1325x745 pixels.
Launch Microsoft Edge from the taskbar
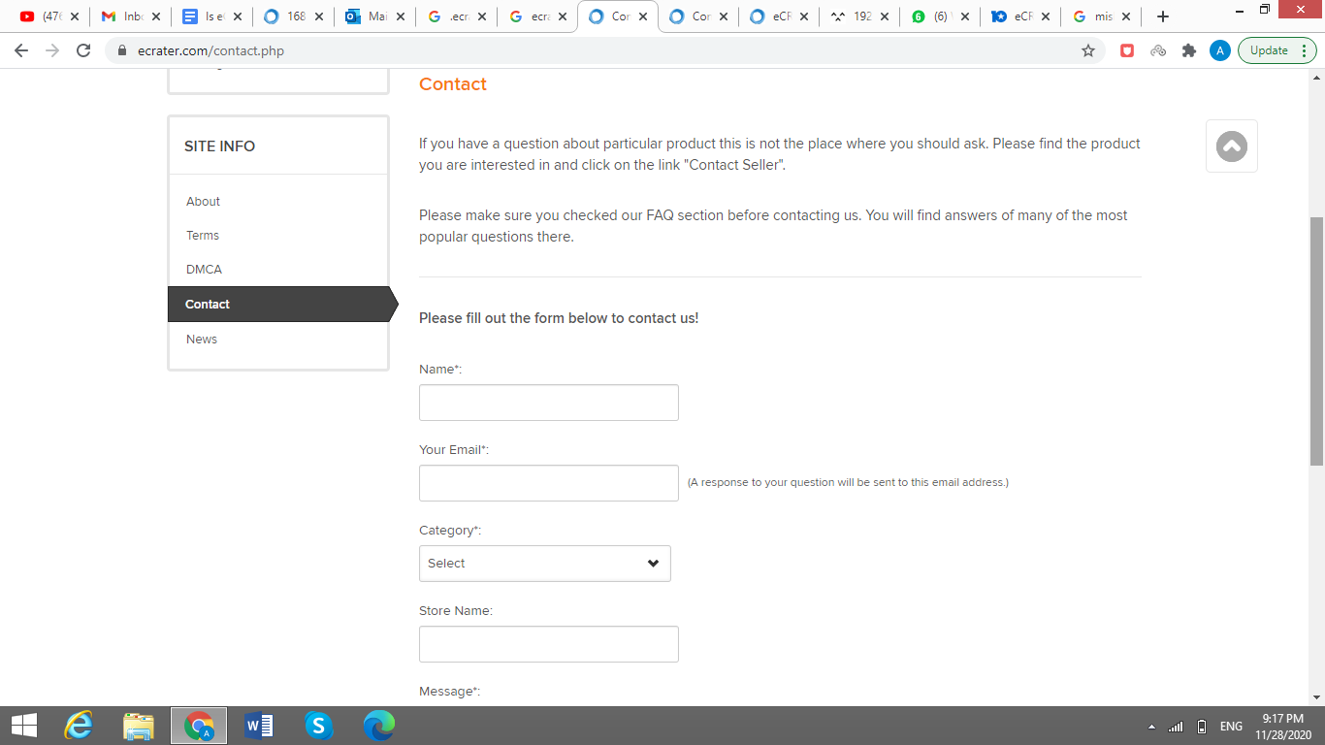(x=378, y=726)
